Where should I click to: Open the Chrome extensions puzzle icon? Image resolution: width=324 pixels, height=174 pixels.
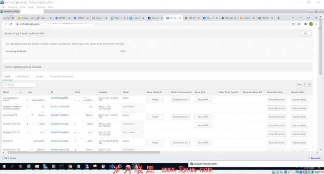click(x=305, y=24)
